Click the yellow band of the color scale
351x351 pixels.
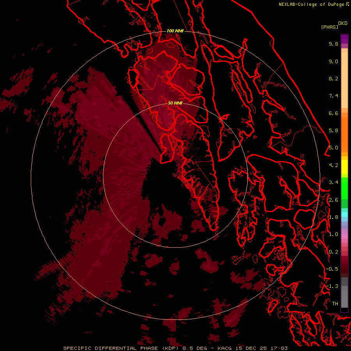[x=344, y=167]
